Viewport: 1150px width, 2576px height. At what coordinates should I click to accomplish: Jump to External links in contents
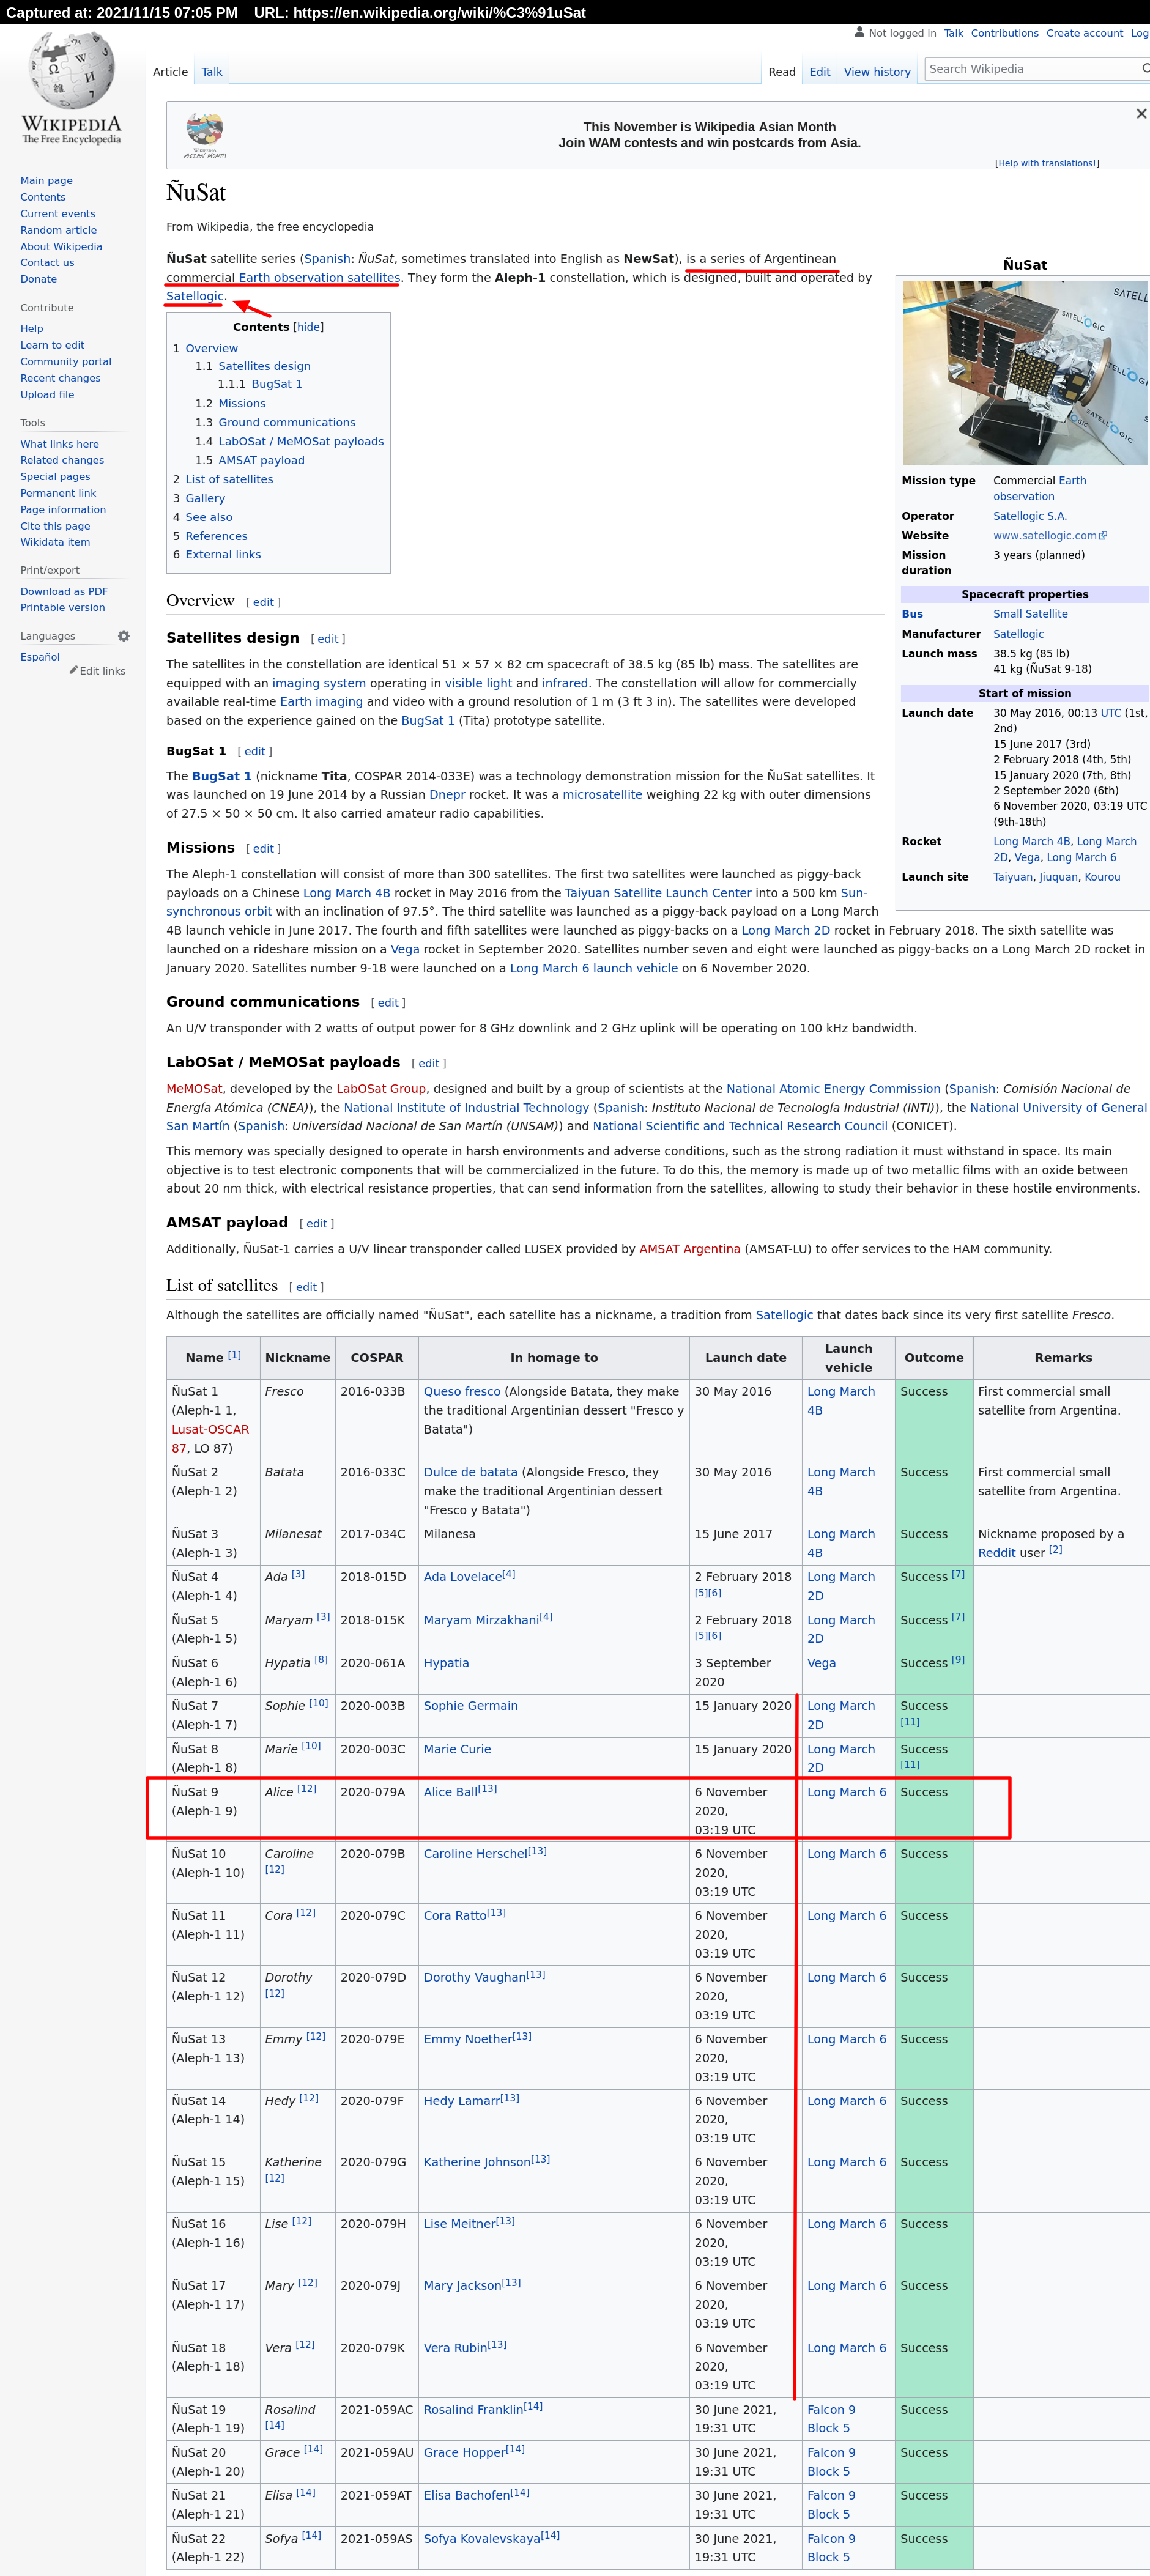(223, 554)
